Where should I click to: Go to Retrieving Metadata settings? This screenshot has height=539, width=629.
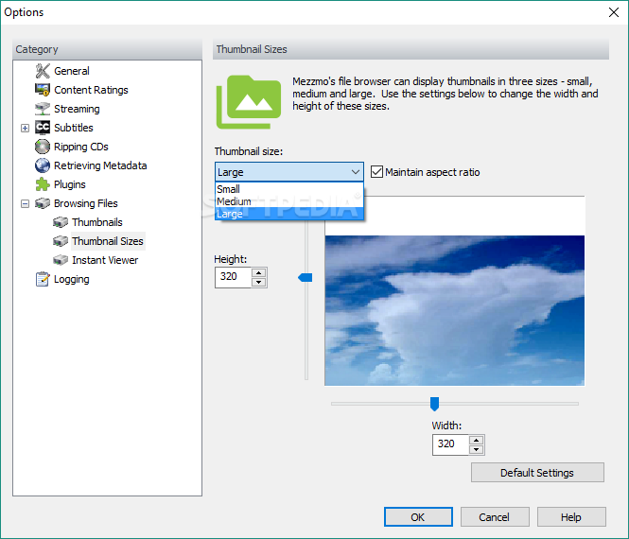[100, 165]
